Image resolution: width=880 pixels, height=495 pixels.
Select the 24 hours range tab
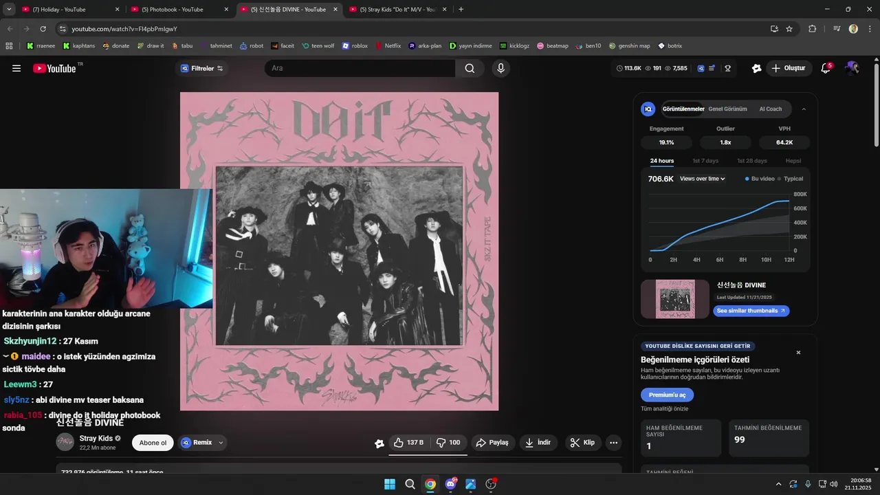click(662, 161)
